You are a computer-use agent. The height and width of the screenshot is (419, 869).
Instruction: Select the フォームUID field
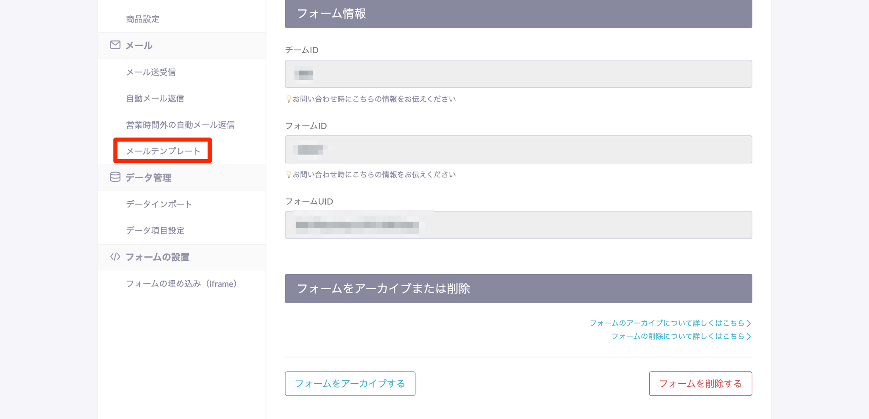(518, 225)
